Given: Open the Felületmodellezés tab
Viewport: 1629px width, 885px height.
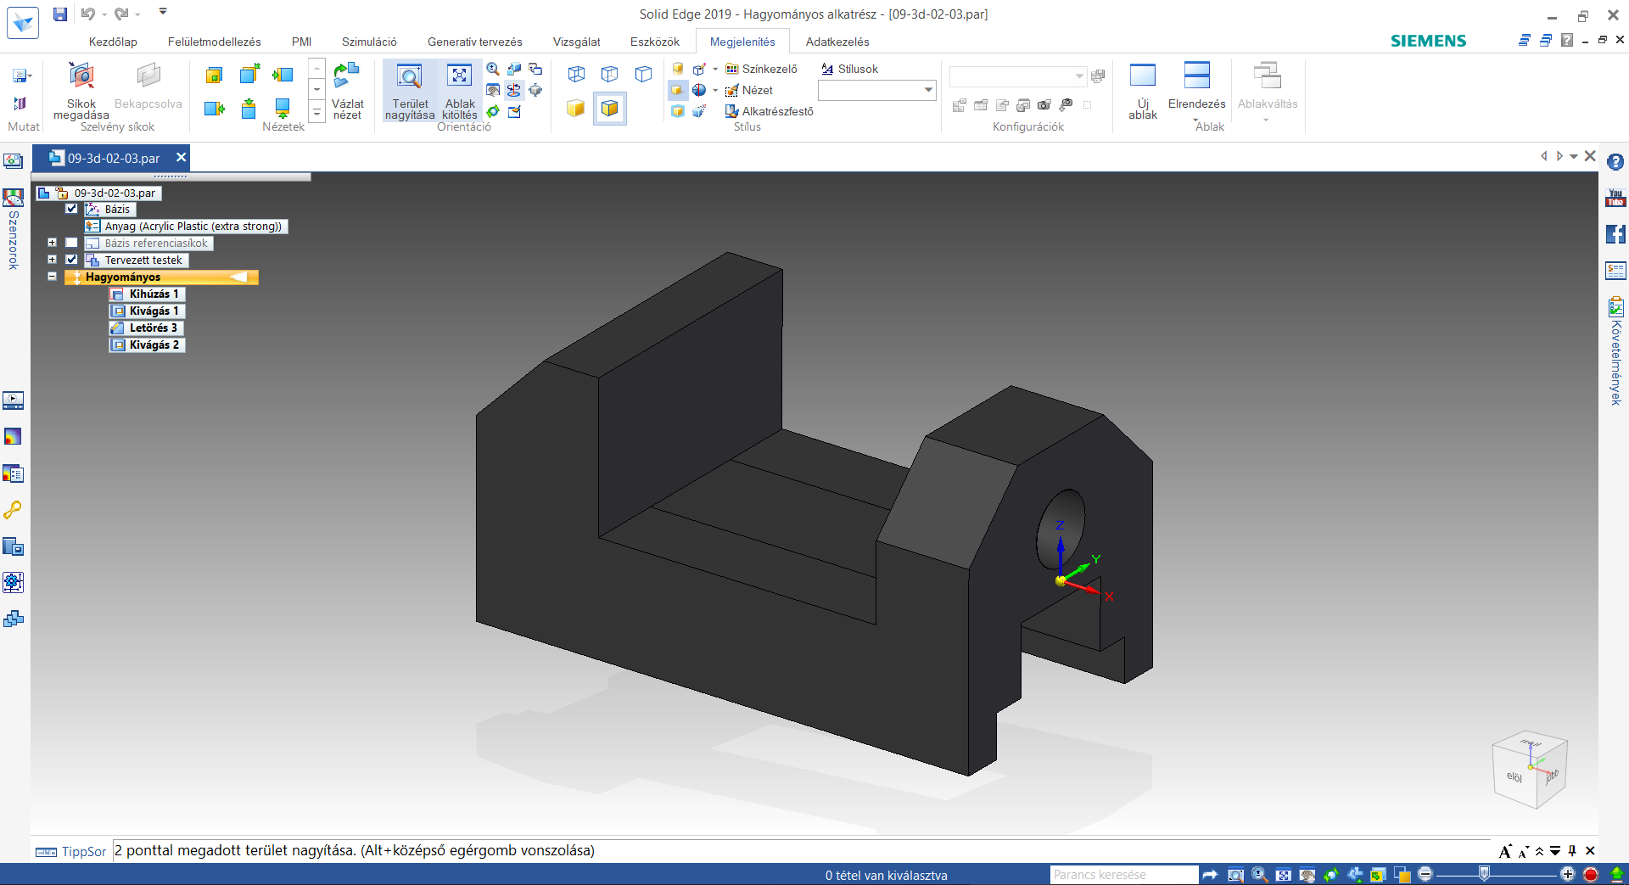Looking at the screenshot, I should click(x=215, y=41).
